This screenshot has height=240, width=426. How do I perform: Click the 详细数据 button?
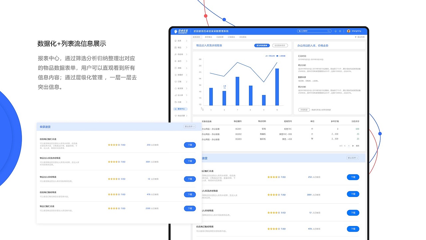304,110
